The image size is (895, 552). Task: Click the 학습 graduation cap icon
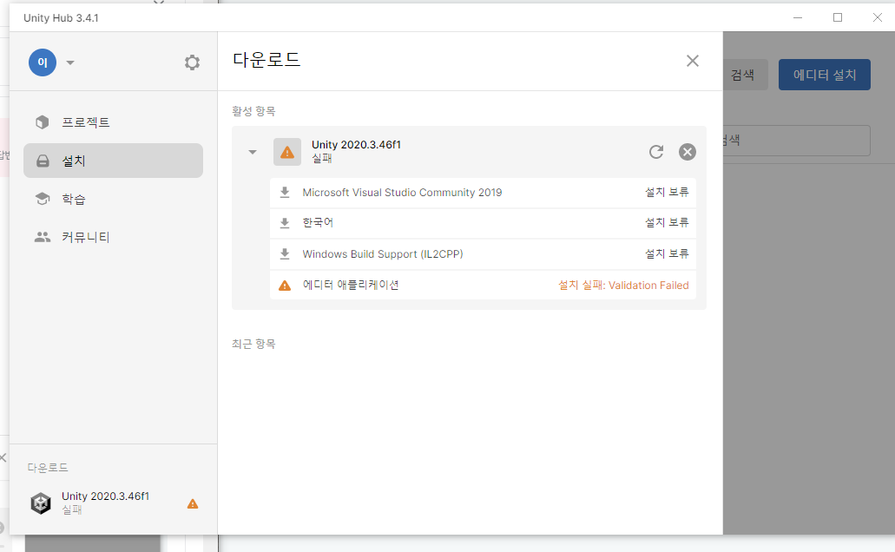coord(43,199)
